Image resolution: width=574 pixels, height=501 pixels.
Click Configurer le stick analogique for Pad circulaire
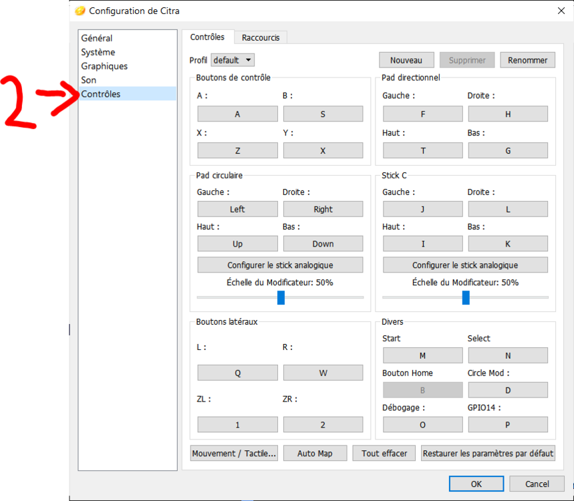pyautogui.click(x=280, y=265)
